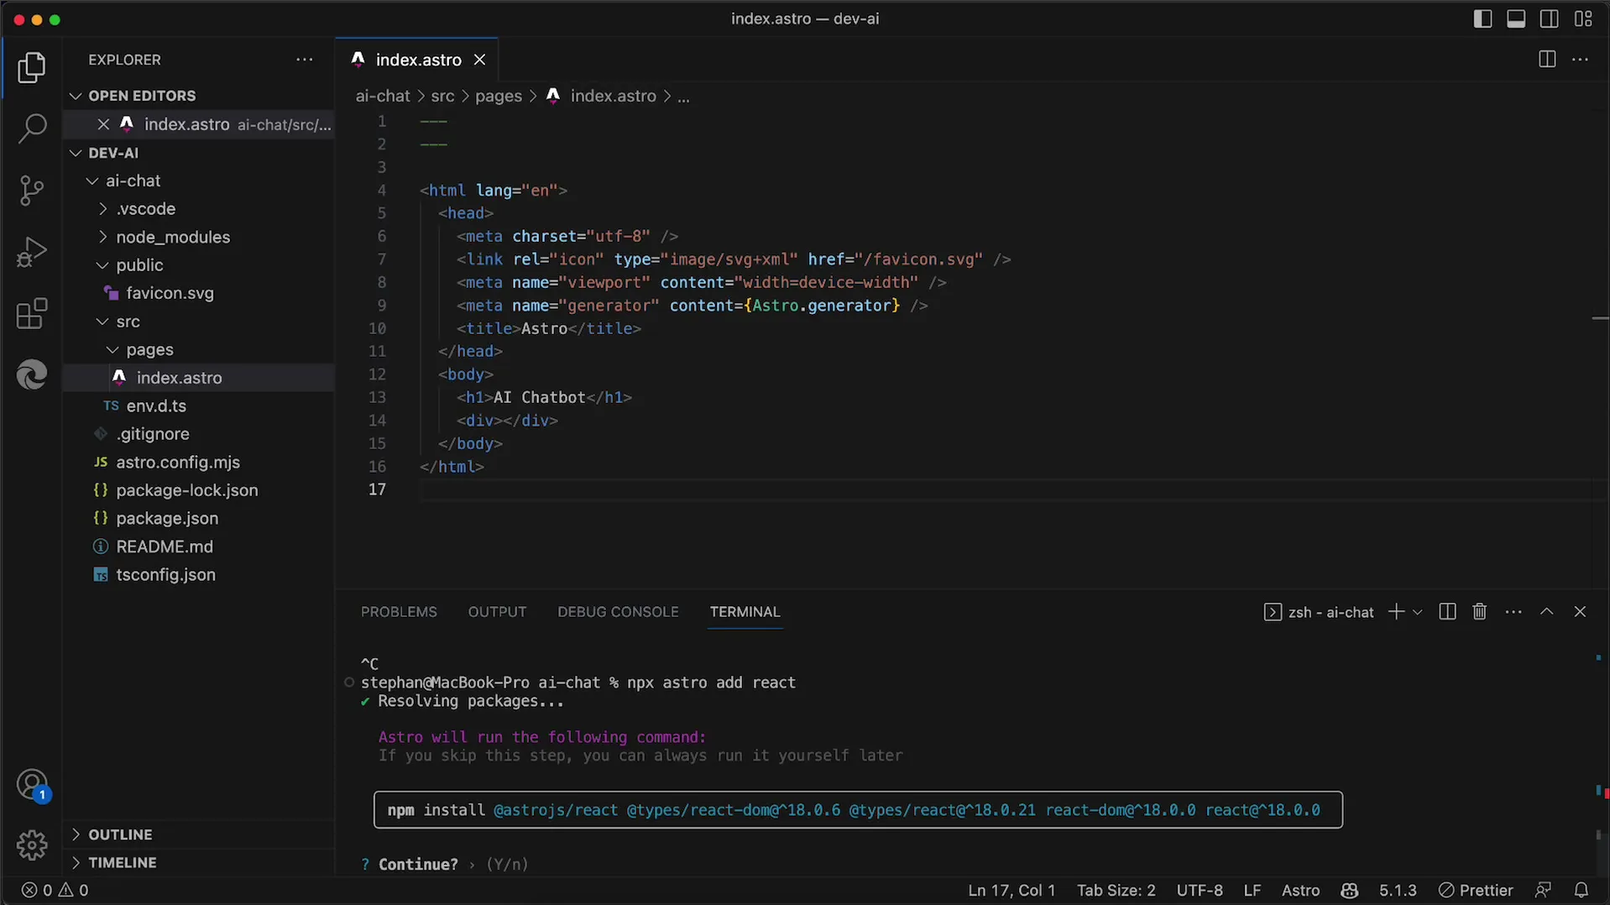The height and width of the screenshot is (905, 1610).
Task: Open the Edge browser tools icon in activity bar
Action: click(x=32, y=374)
